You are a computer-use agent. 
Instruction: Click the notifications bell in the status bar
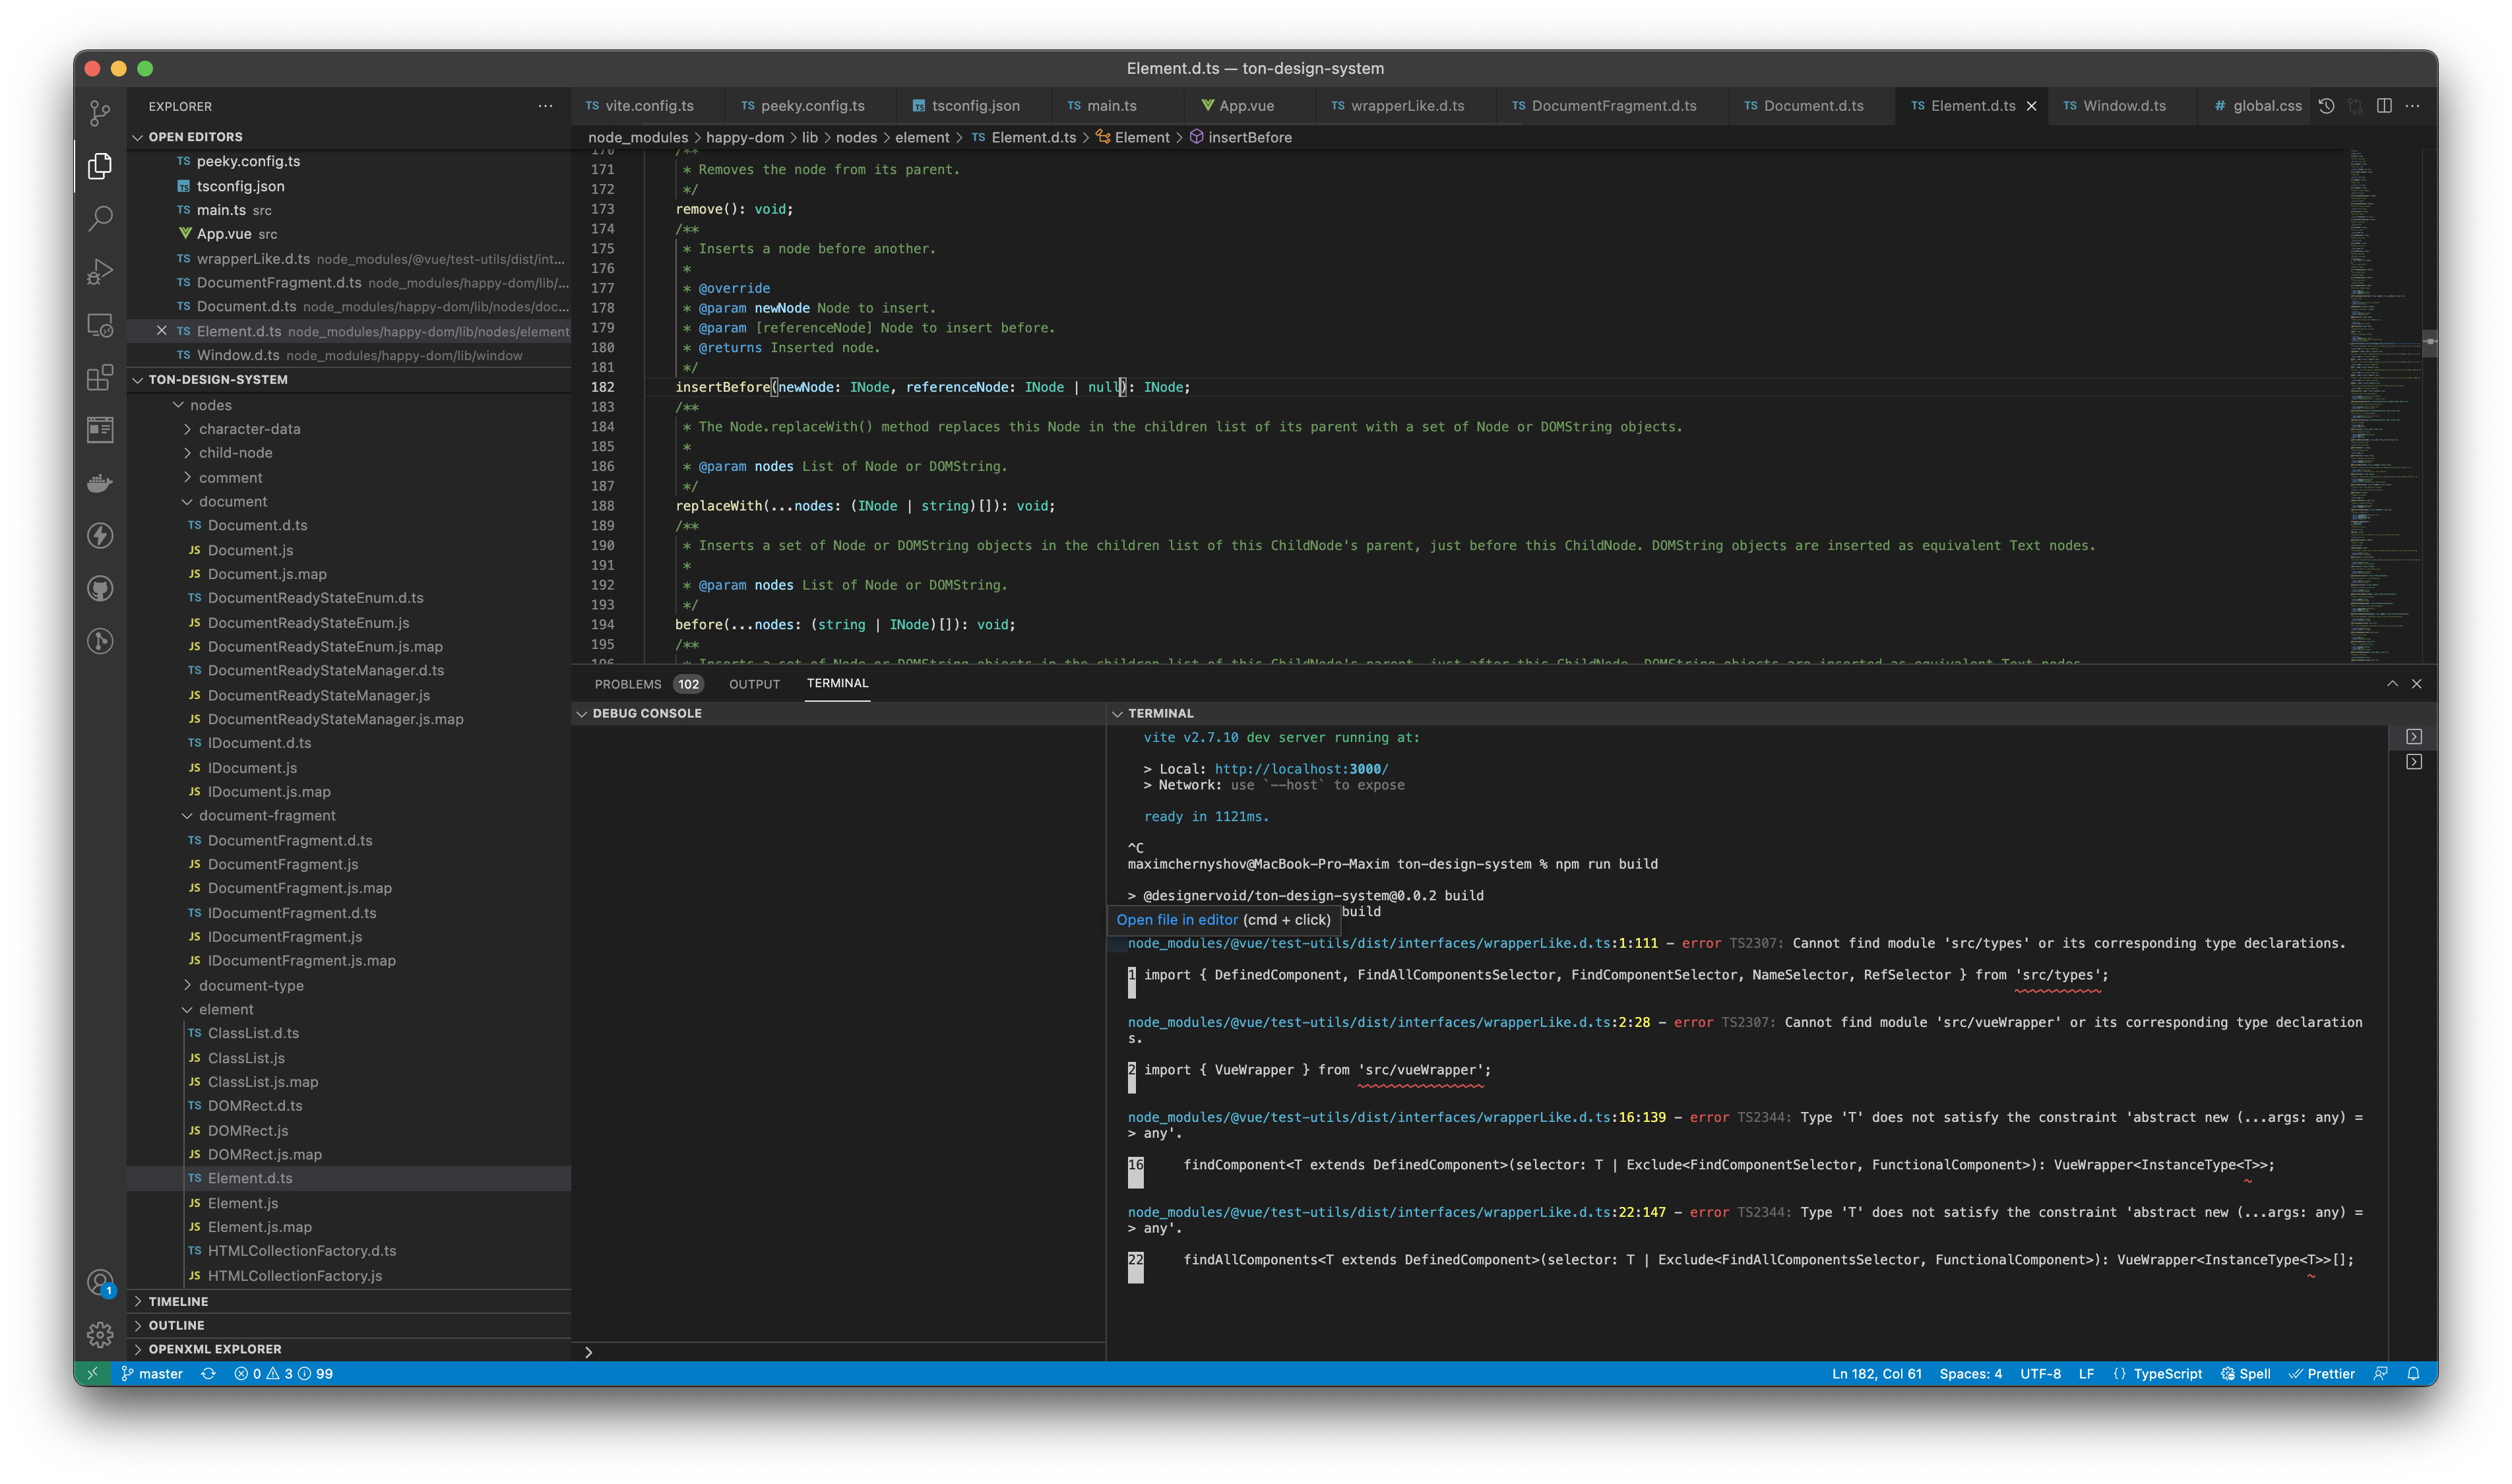(2414, 1373)
